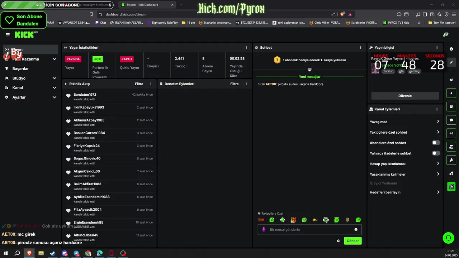This screenshot has width=459, height=258.
Task: Open Yayın İstatistikleri panel options menu
Action: (246, 47)
